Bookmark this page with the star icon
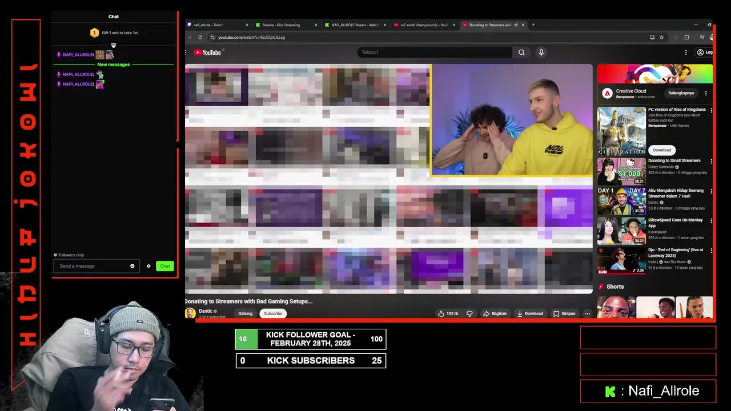The image size is (731, 411). [662, 37]
